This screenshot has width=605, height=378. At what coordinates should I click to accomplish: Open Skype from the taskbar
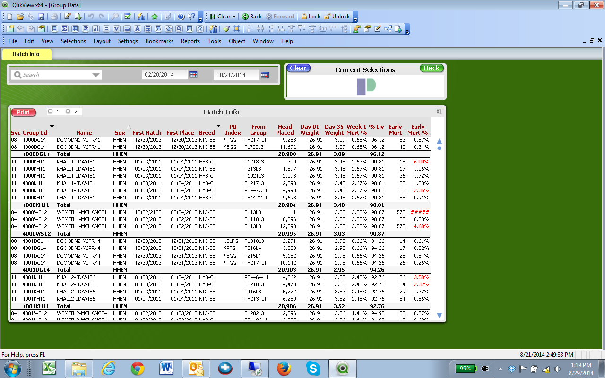313,368
